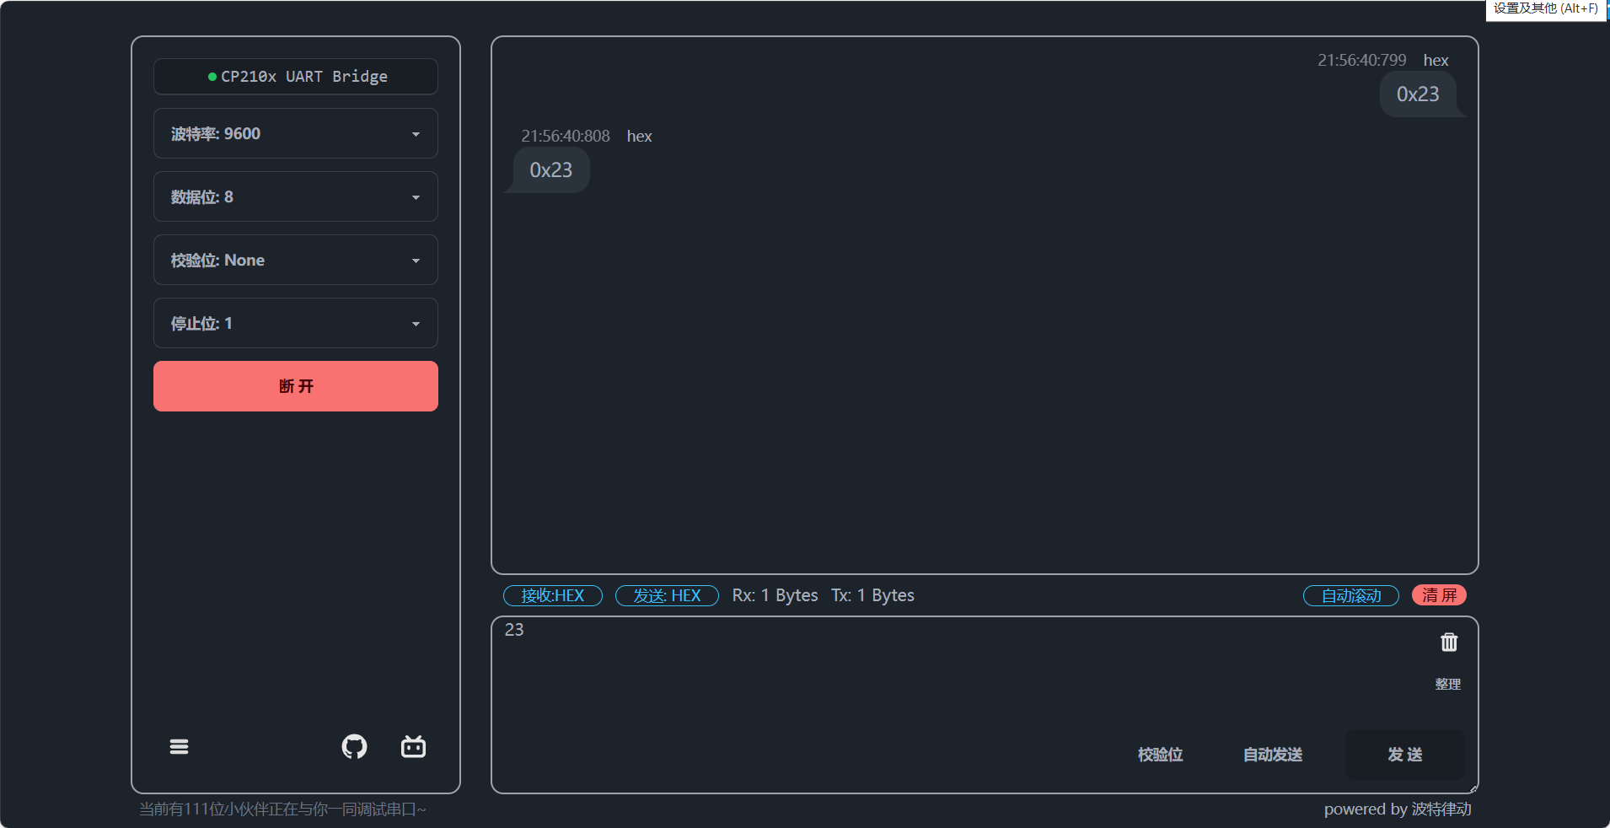Toggle the receive HEX mode
Image resolution: width=1610 pixels, height=828 pixels.
click(552, 596)
